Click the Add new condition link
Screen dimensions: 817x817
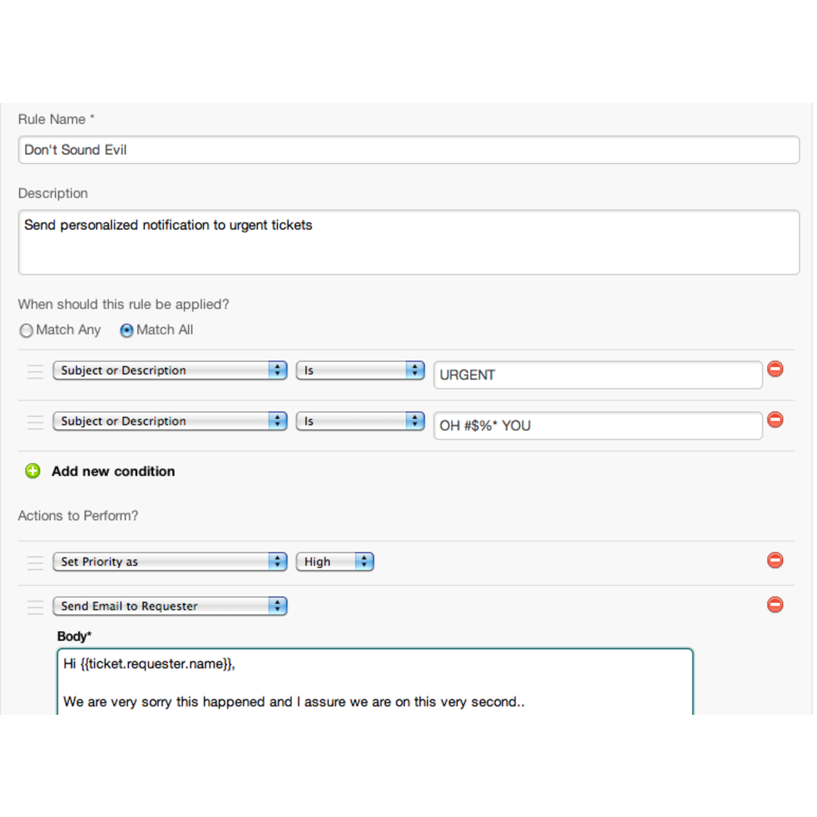click(113, 471)
